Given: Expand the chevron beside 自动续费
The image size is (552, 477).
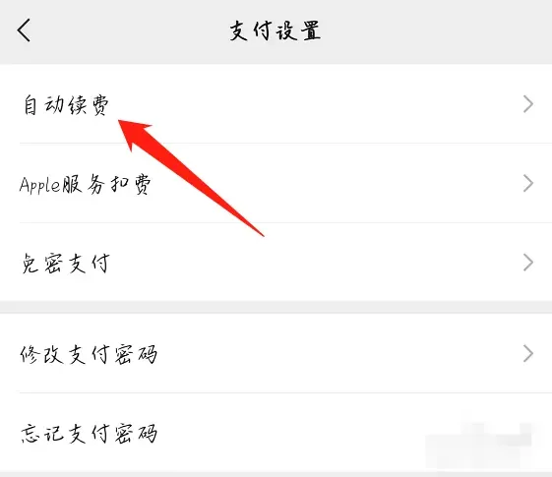Looking at the screenshot, I should [x=528, y=104].
